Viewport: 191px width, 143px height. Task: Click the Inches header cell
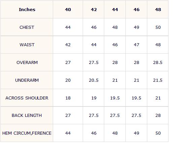(x=27, y=9)
